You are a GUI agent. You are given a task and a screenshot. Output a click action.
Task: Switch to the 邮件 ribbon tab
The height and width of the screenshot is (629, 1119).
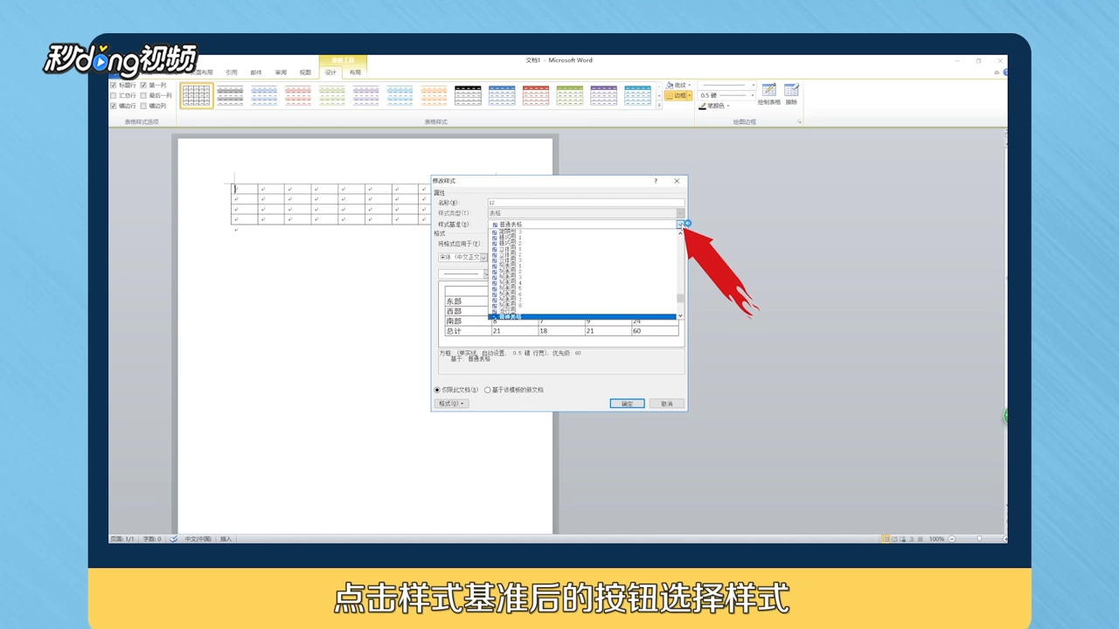(256, 73)
